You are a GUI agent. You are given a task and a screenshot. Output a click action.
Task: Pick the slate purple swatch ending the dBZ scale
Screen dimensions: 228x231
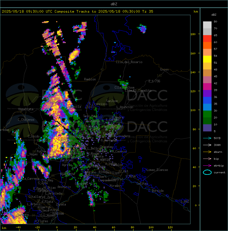click(x=207, y=128)
